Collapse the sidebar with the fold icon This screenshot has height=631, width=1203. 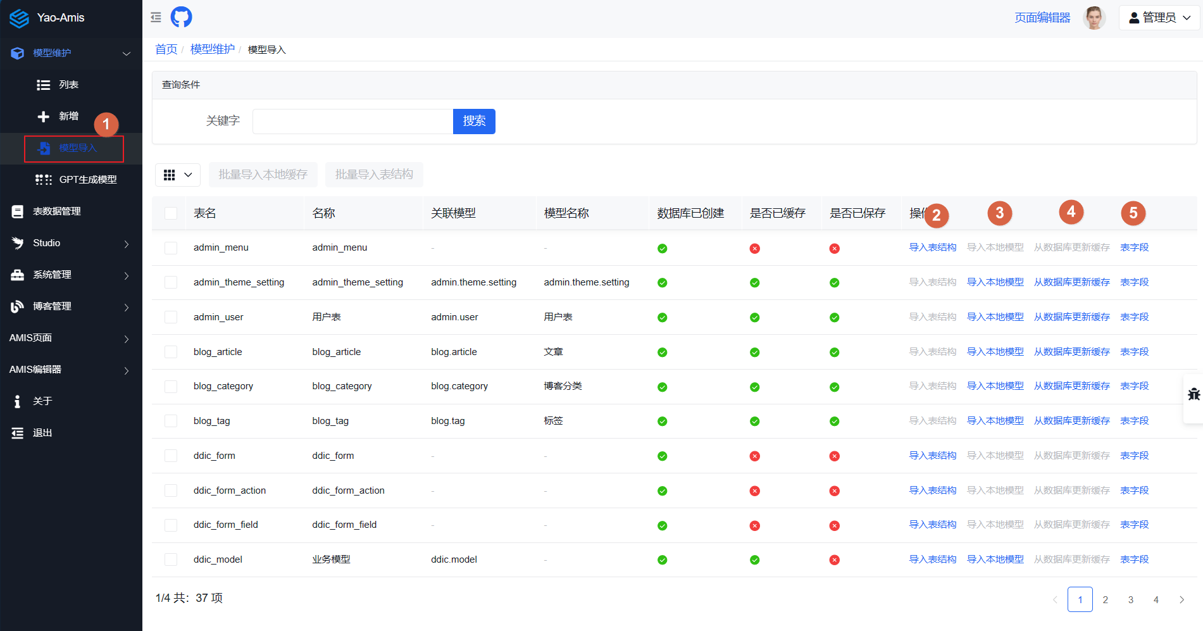[156, 17]
